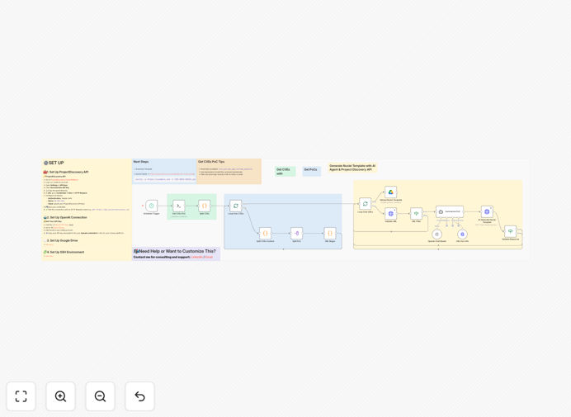
Task: Select the round HTTP tool sub-node
Action: [462, 235]
